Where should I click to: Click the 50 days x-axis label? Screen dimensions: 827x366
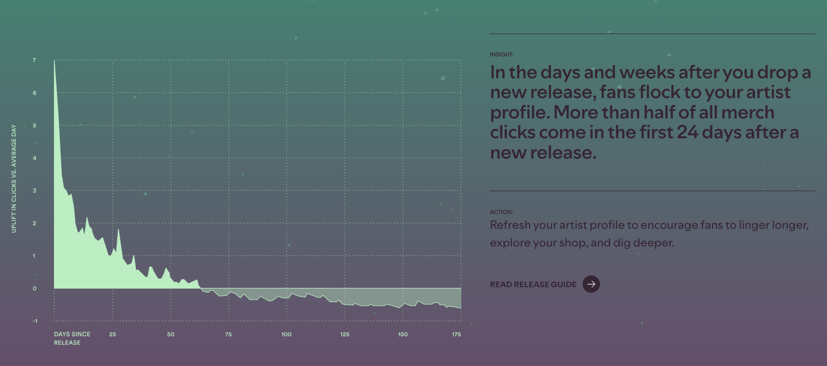[x=170, y=334]
